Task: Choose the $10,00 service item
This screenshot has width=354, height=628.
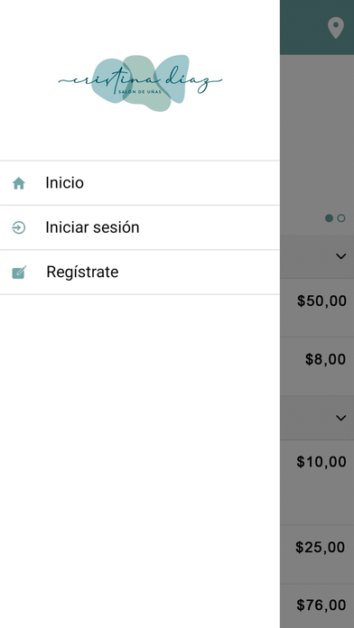Action: pos(317,482)
